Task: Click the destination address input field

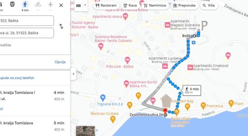Action: [26, 33]
